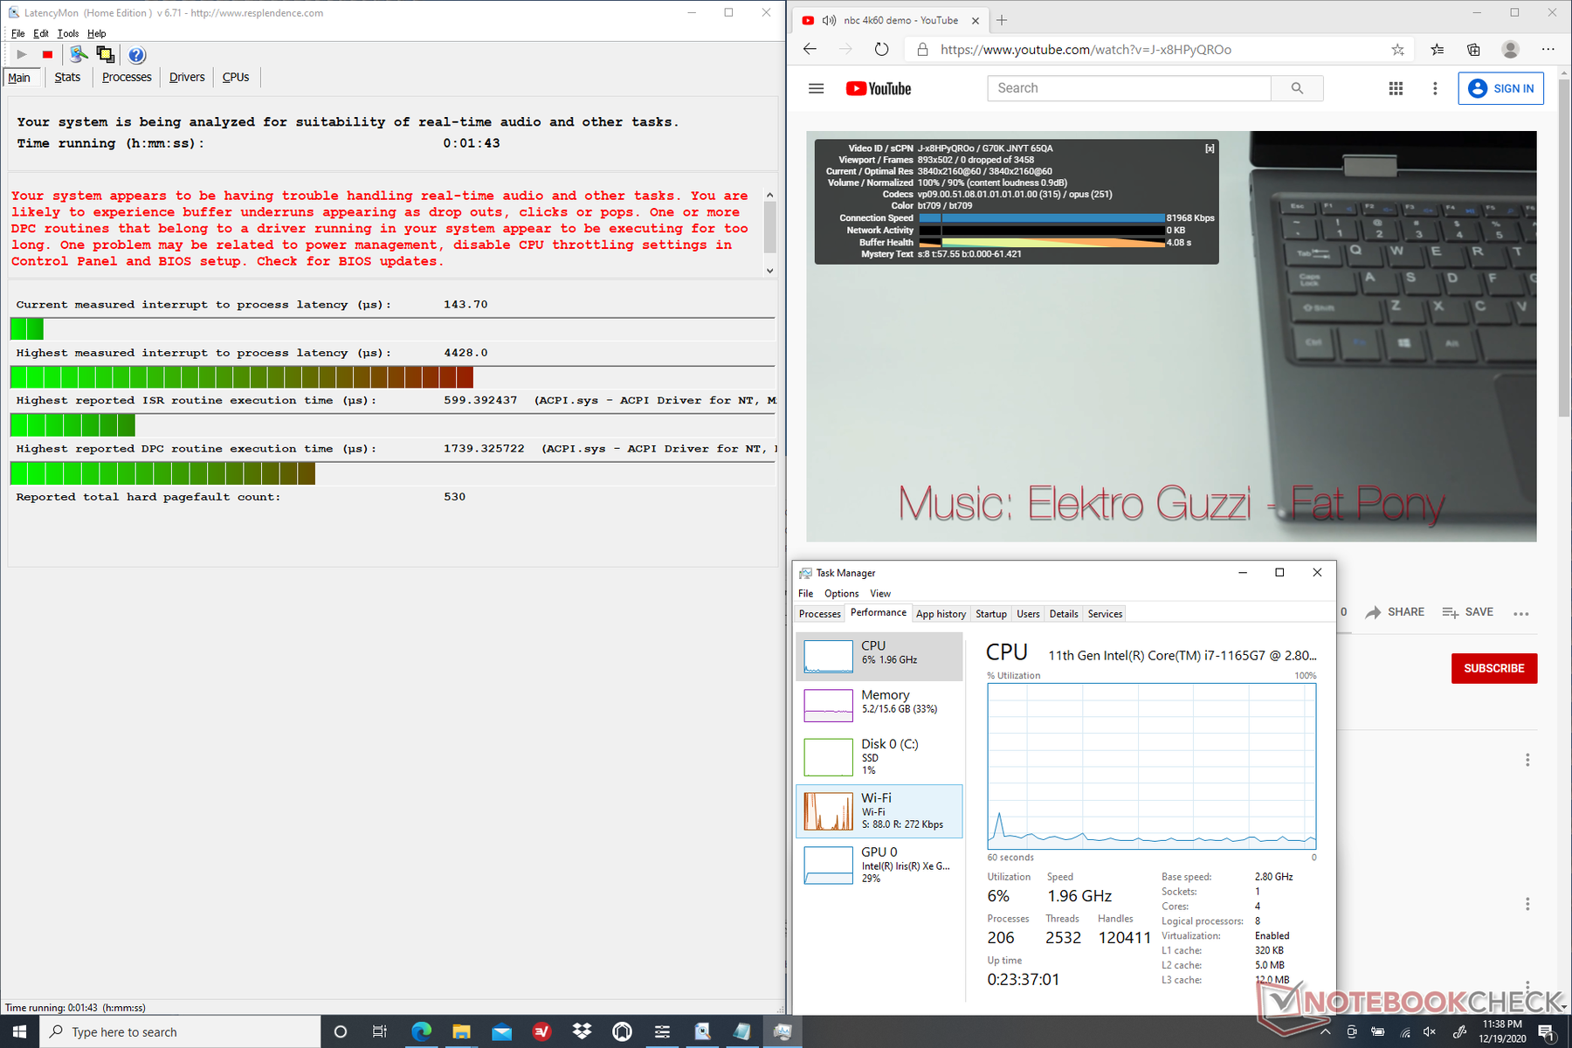
Task: Open the LatencyMon Edit menu
Action: pos(41,33)
